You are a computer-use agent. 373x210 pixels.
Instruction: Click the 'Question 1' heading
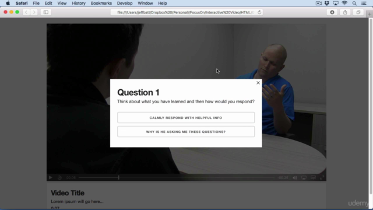point(138,92)
